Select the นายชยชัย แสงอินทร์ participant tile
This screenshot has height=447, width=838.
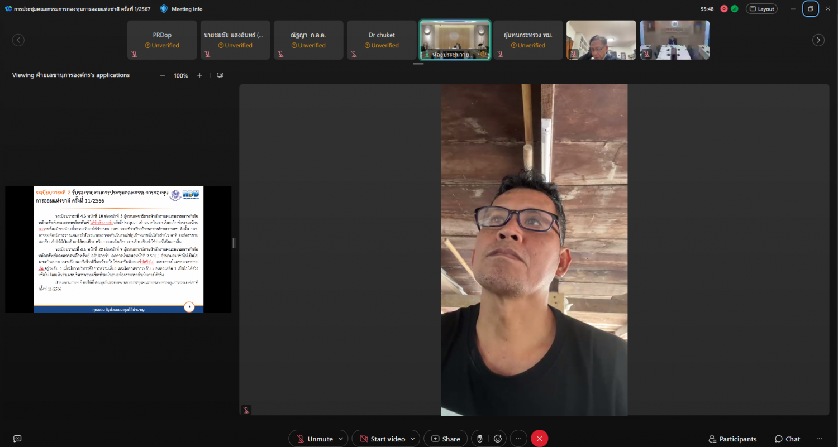[x=235, y=40]
